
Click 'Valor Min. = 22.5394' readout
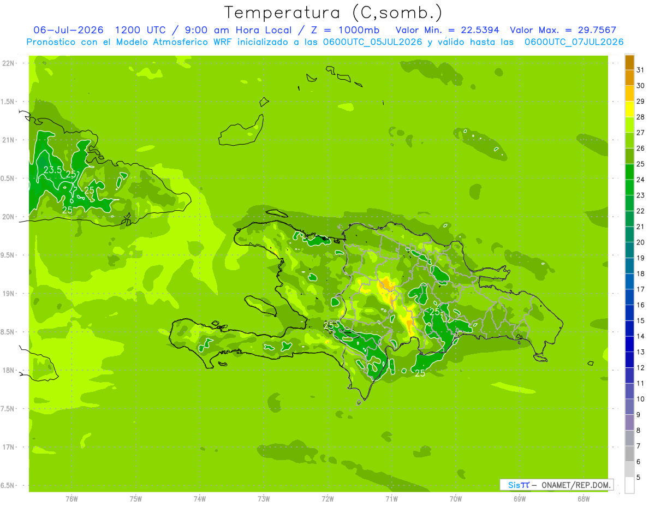coord(448,30)
